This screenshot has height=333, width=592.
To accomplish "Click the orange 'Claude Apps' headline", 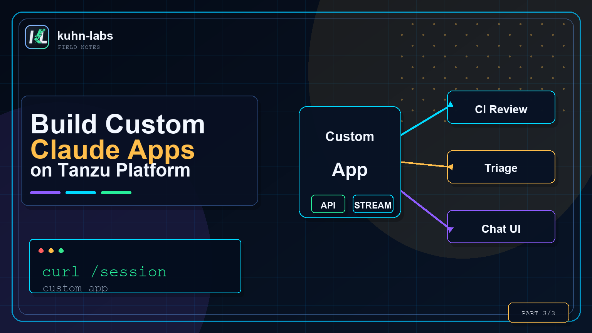I will coord(113,150).
